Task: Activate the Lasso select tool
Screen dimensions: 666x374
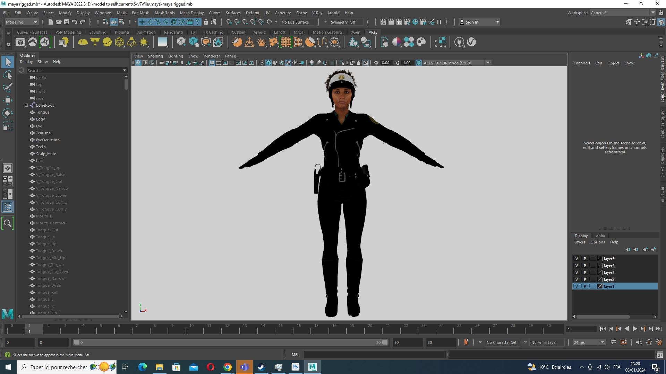Action: point(8,75)
